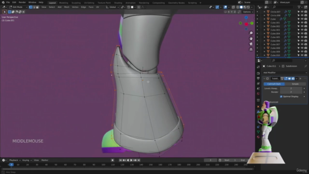Open Output properties tab icon

click(x=258, y=78)
